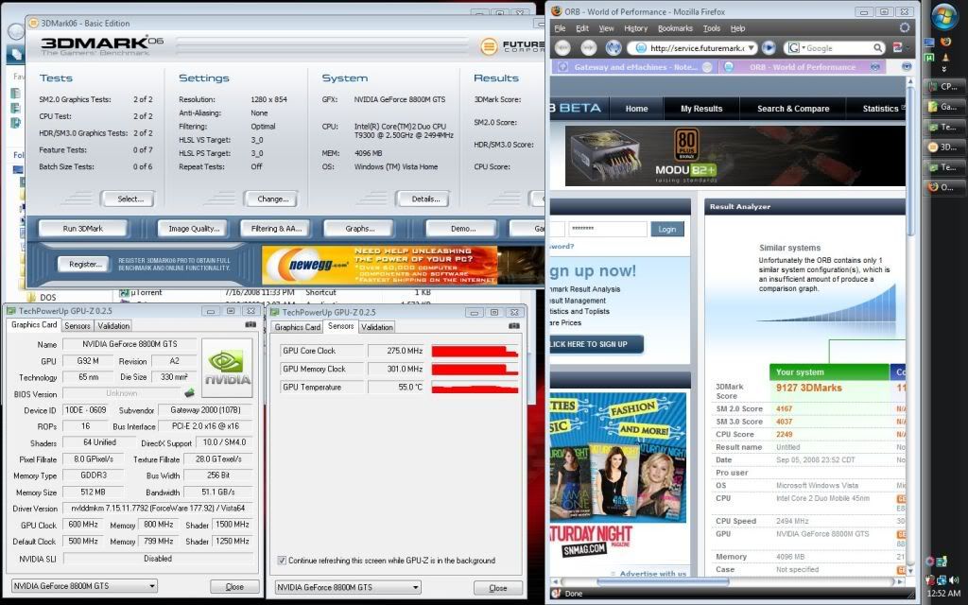Open the File menu in Firefox
This screenshot has width=968, height=605.
tap(560, 28)
